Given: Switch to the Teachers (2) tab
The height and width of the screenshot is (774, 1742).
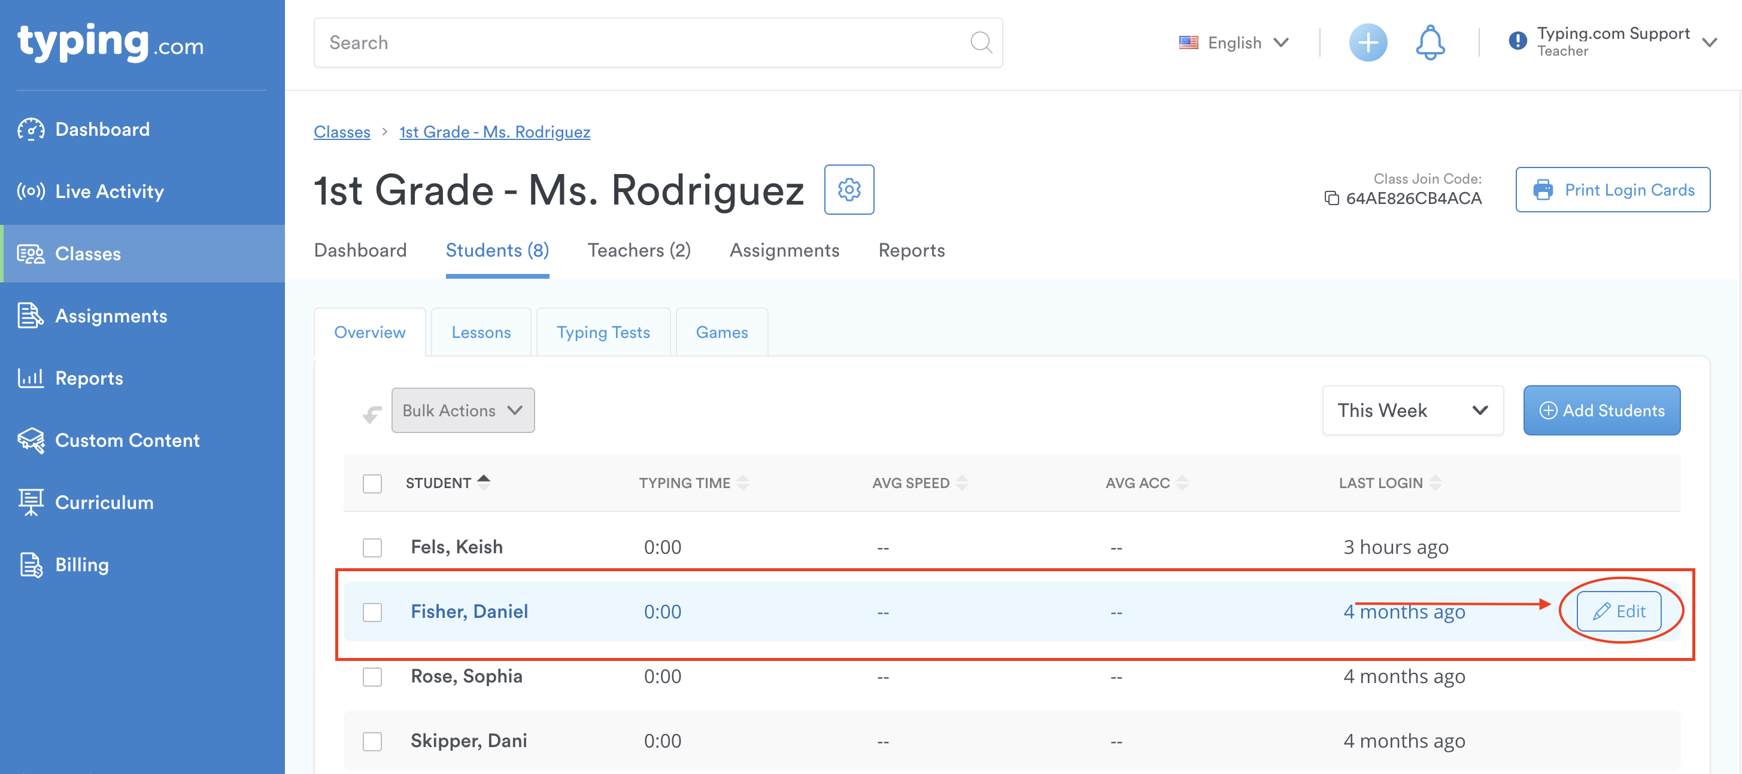Looking at the screenshot, I should [638, 250].
